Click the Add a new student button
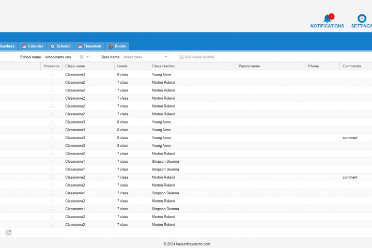372x248 pixels. (197, 57)
